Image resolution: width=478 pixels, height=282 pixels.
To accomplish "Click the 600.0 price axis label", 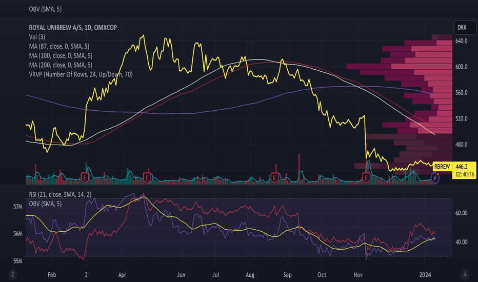I will click(x=461, y=67).
